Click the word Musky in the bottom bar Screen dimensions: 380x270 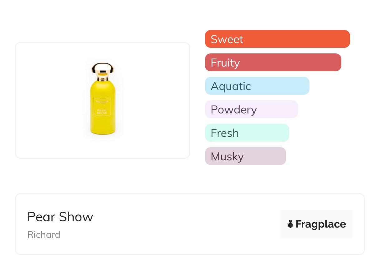coord(227,157)
